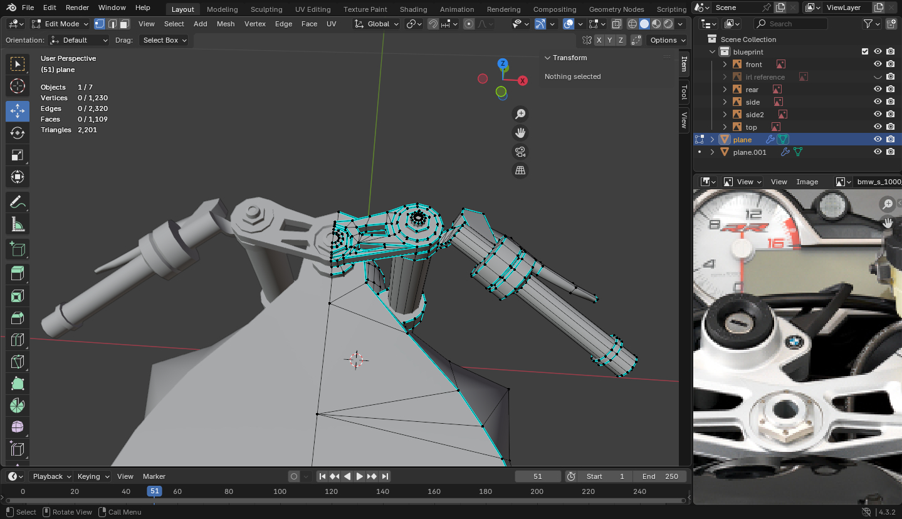Activate the Extrude Region tool

(18, 273)
